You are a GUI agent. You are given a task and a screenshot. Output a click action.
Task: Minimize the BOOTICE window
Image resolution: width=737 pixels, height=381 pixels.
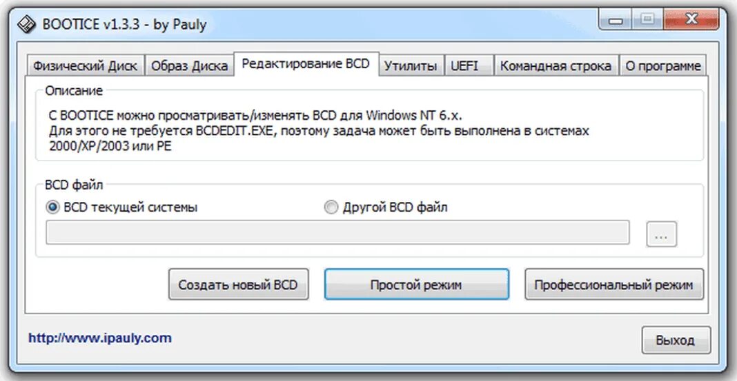click(x=617, y=20)
